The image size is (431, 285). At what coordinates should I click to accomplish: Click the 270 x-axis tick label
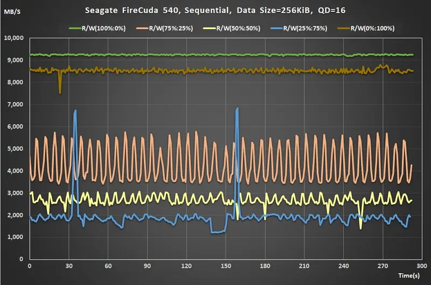coord(383,266)
